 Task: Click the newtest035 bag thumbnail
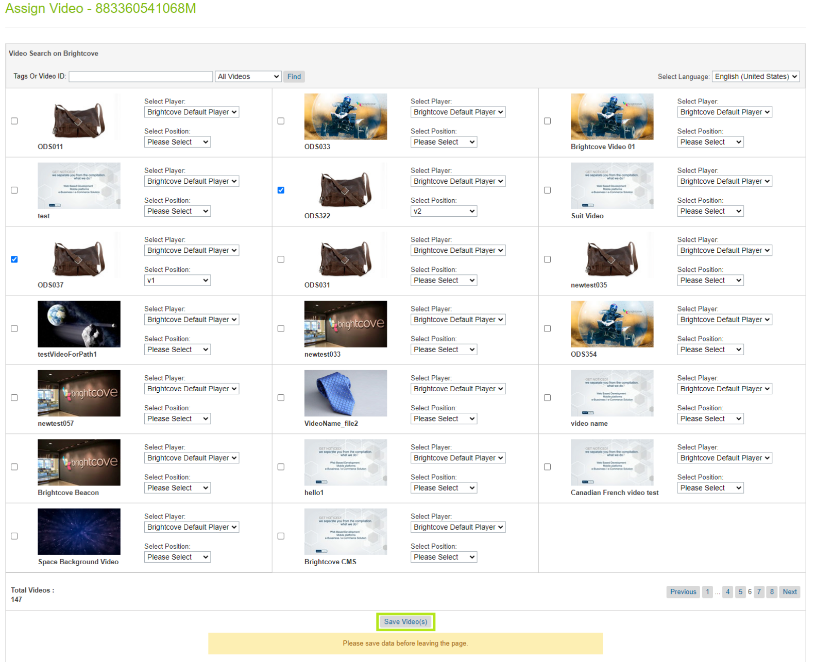(612, 255)
